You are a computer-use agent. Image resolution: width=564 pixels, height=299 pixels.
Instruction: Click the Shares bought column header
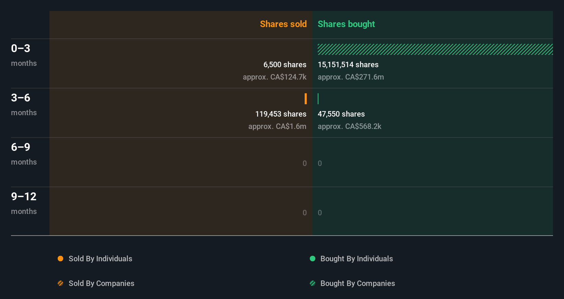(346, 24)
